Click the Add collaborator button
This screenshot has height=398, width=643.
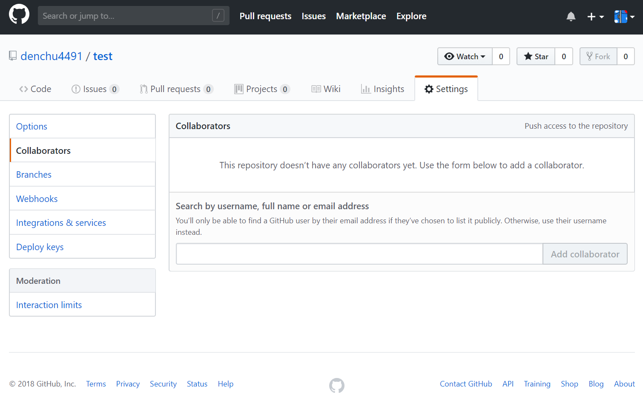click(x=585, y=254)
